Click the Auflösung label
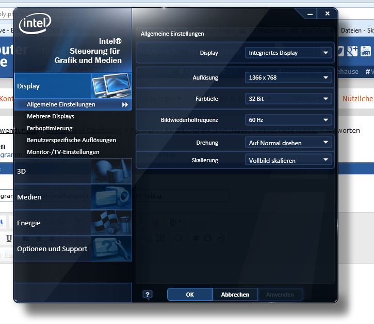Image resolution: width=374 pixels, height=324 pixels. [x=205, y=78]
